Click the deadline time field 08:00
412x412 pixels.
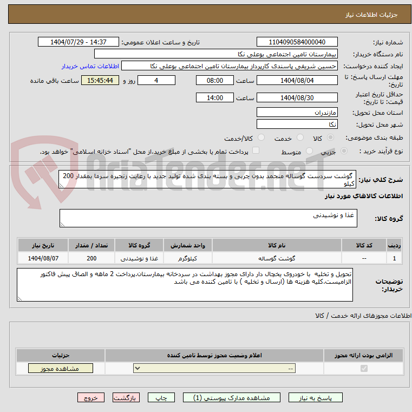[215, 81]
